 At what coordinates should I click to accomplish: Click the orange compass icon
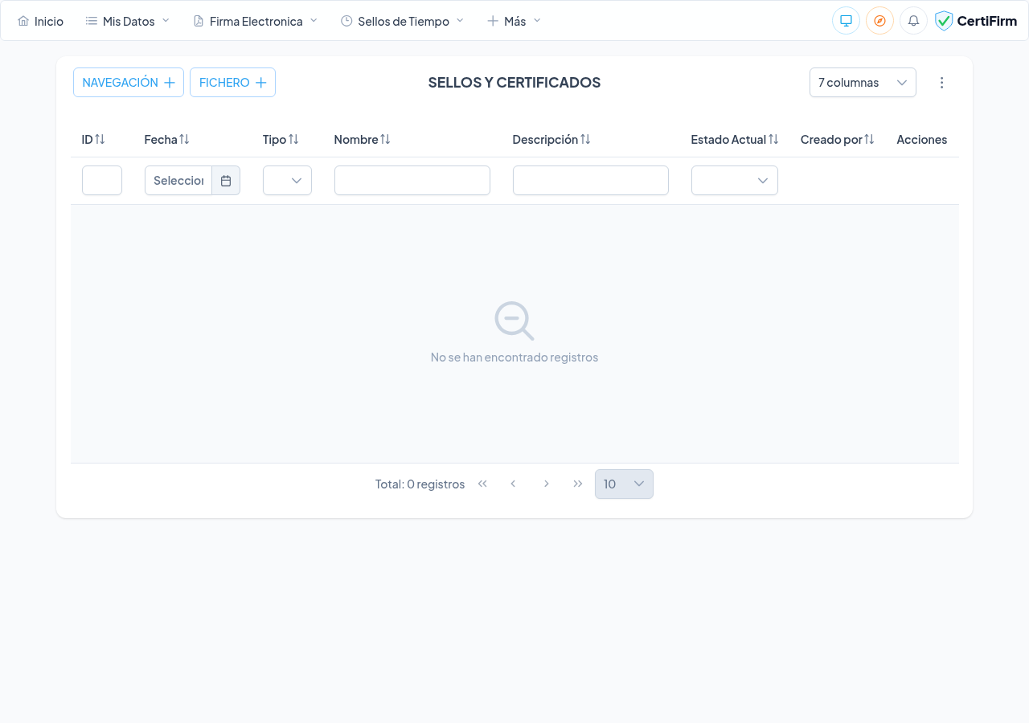pos(879,21)
